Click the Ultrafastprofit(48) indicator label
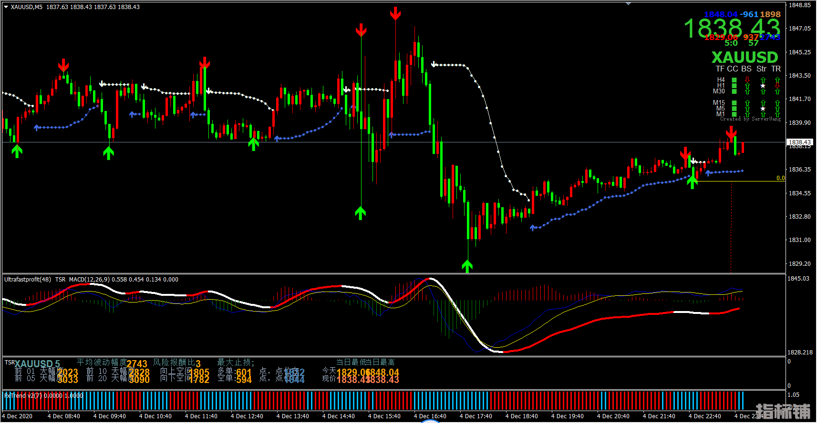The width and height of the screenshot is (817, 423). pos(28,280)
